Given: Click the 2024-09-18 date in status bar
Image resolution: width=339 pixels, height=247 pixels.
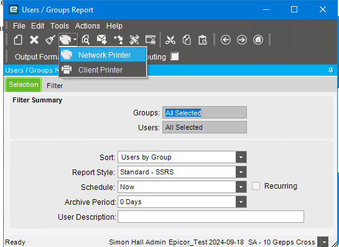Looking at the screenshot, I should point(226,242).
